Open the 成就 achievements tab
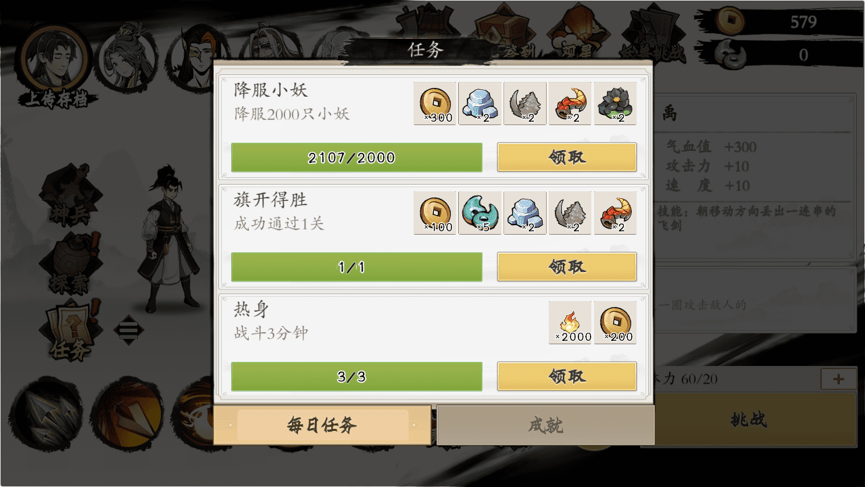 [545, 425]
